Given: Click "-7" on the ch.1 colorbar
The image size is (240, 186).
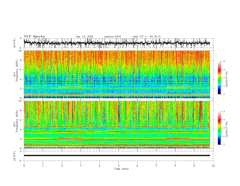Looking at the screenshot, I should click(224, 95).
